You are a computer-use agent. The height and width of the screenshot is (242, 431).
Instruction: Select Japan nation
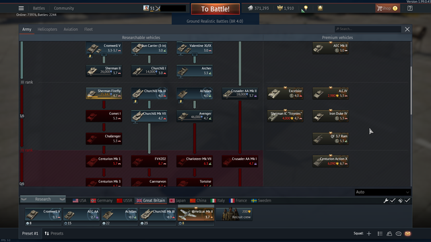pyautogui.click(x=178, y=200)
